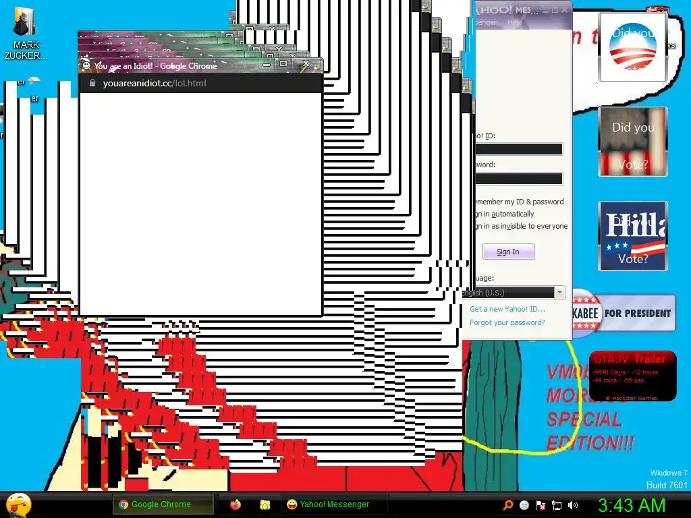
Task: Click the Huckabee FOR PRESIDENT gadget
Action: pyautogui.click(x=624, y=313)
